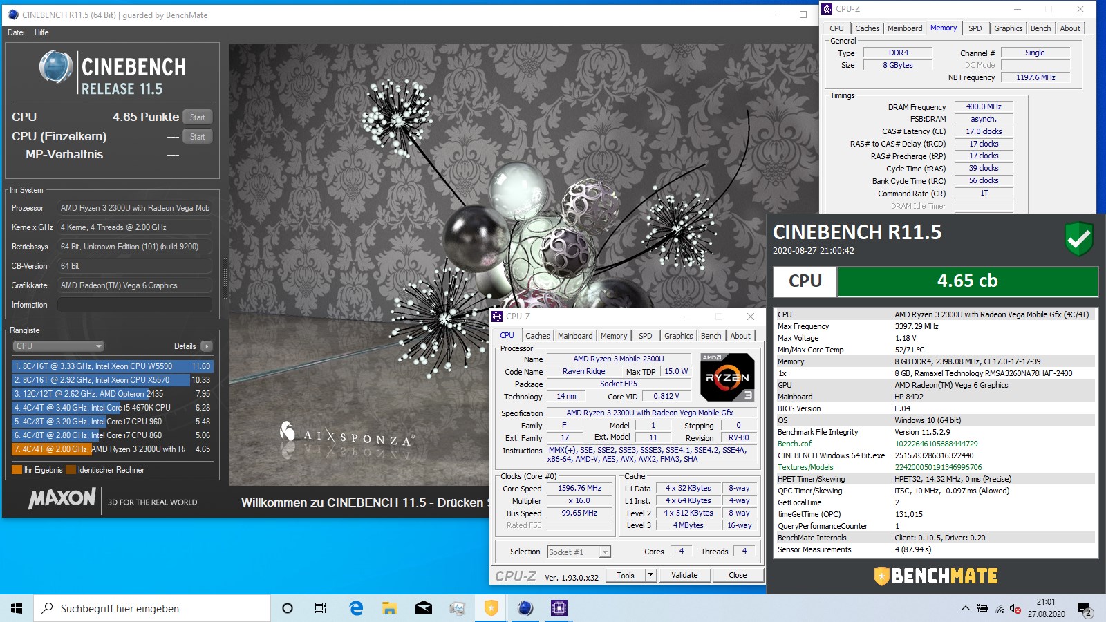Click the orange Ihr Ergebnis swatch
The image size is (1106, 622).
point(17,470)
